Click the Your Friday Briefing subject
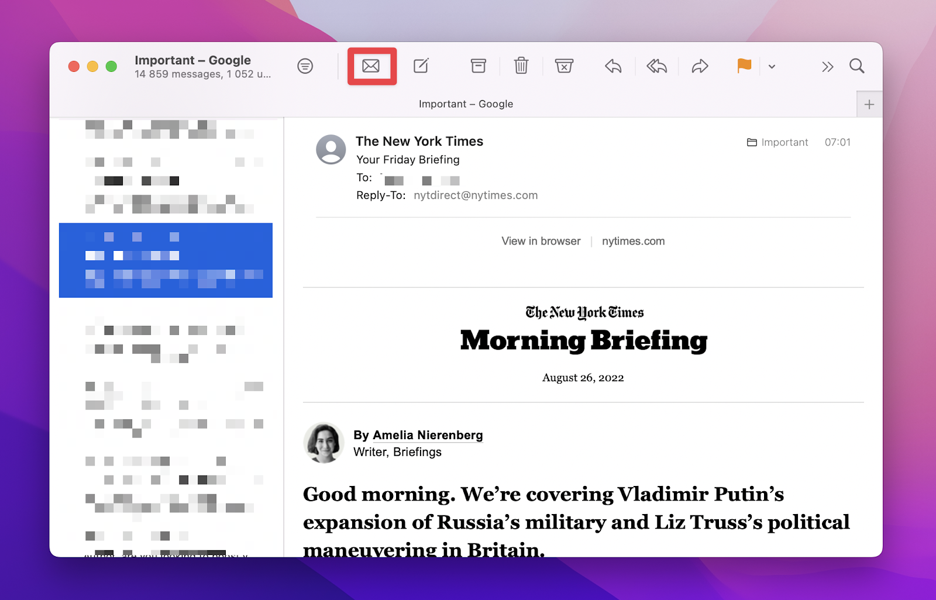Viewport: 936px width, 600px height. (408, 160)
